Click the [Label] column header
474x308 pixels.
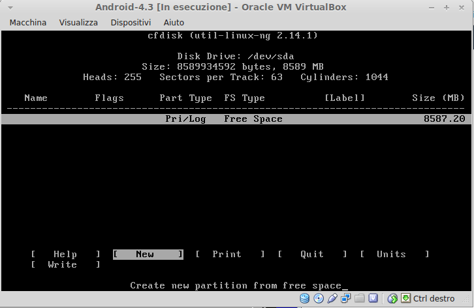pos(344,98)
